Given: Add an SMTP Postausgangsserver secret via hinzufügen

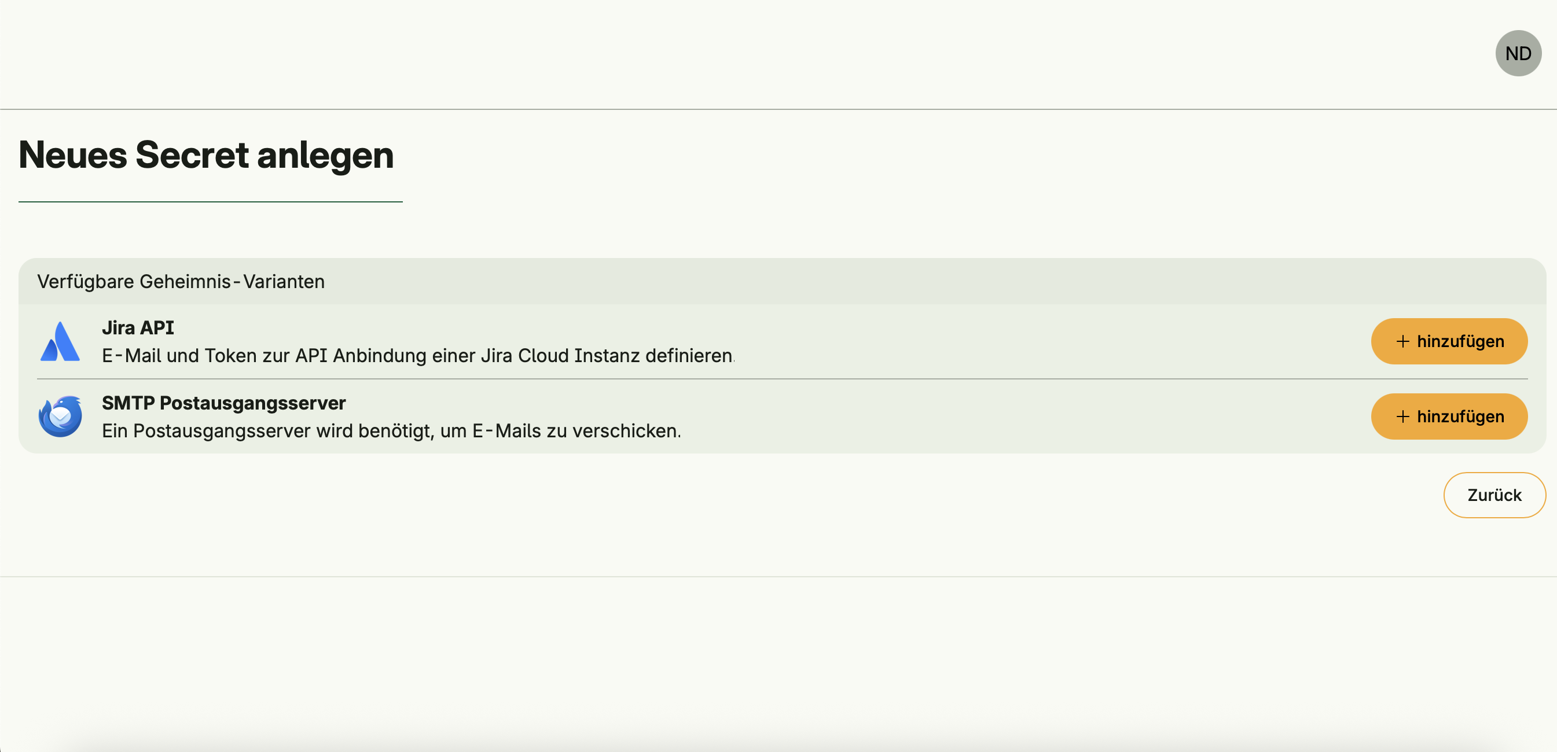Looking at the screenshot, I should tap(1449, 416).
